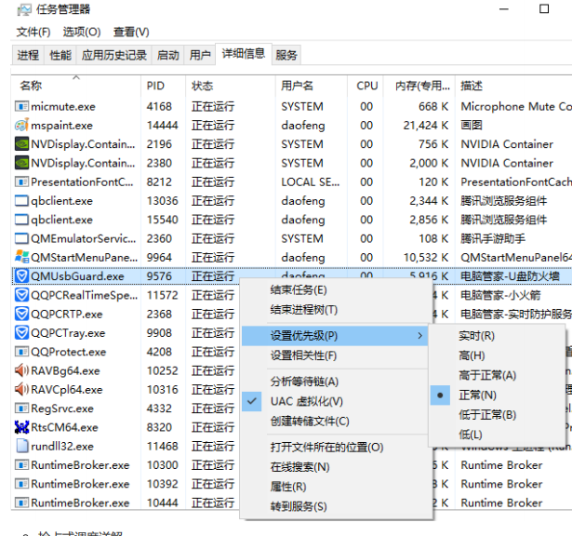Sort by the 描述 column header
This screenshot has width=572, height=536.
[513, 86]
